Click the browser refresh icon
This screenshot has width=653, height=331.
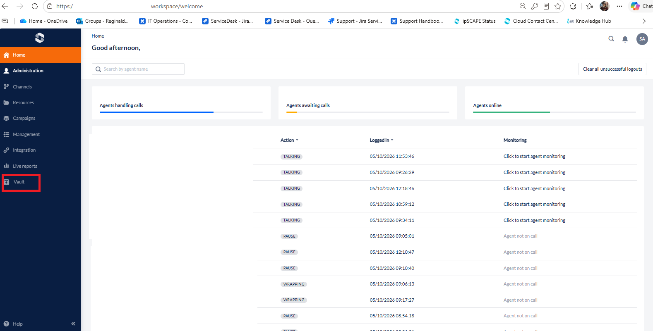[x=35, y=6]
